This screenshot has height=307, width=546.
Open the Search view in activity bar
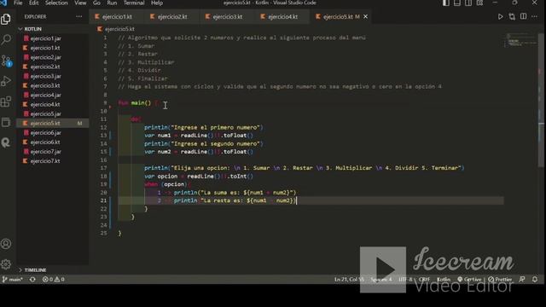point(6,40)
